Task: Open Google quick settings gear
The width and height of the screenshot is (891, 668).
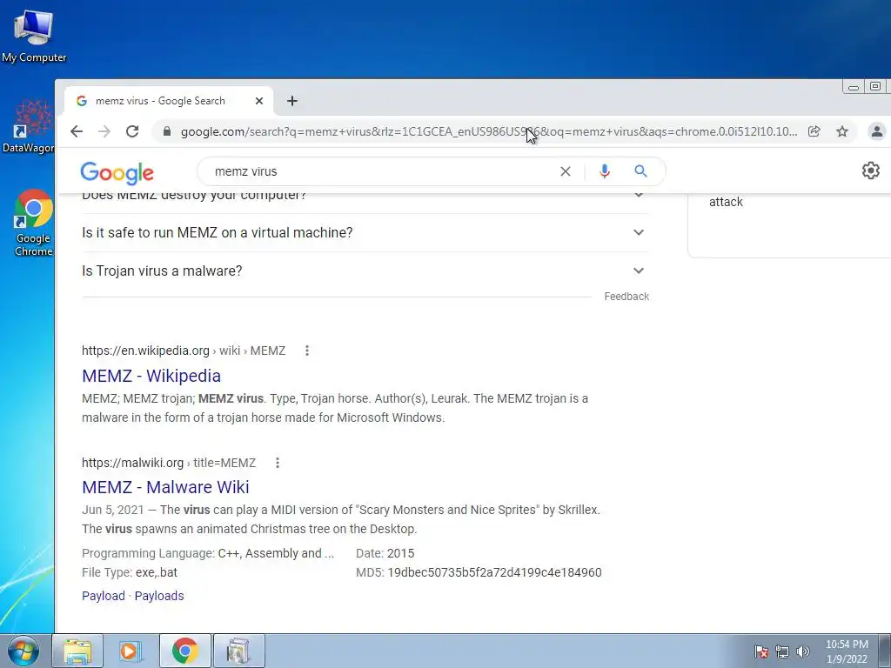Action: coord(870,170)
